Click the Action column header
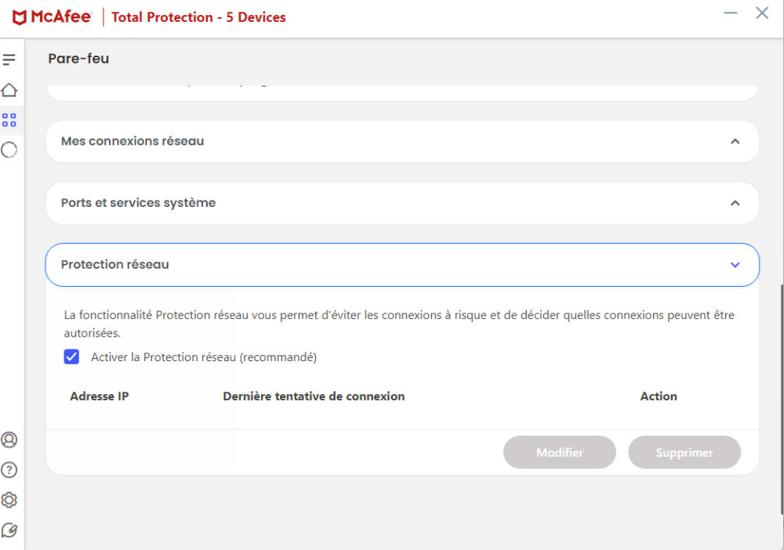784x550 pixels. pos(659,396)
